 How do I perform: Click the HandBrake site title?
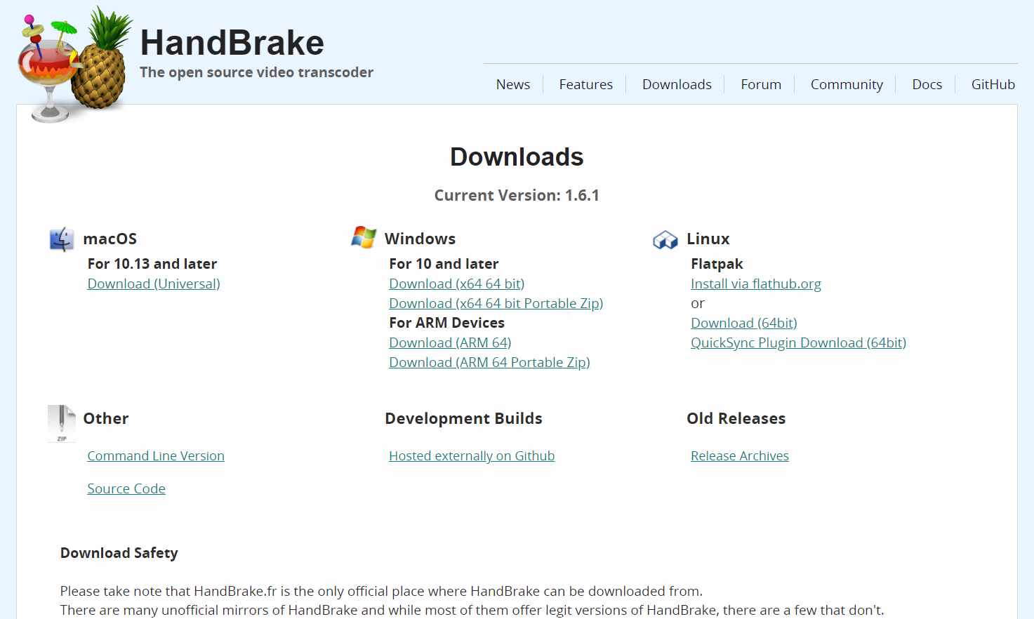pyautogui.click(x=232, y=42)
